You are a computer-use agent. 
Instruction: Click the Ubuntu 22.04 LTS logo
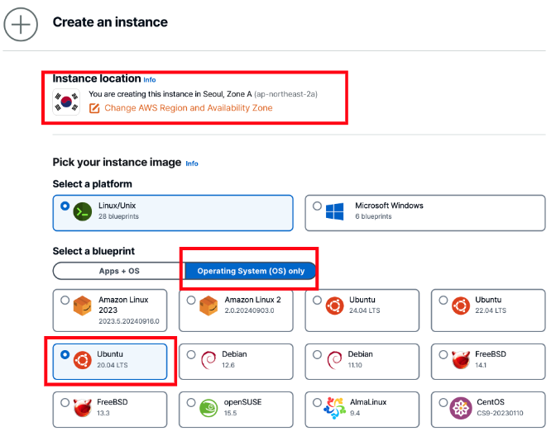pyautogui.click(x=461, y=306)
